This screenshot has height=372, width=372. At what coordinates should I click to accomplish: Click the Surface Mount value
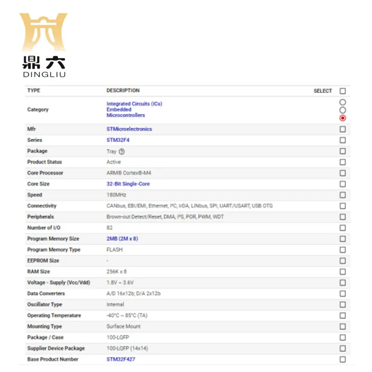coord(123,326)
